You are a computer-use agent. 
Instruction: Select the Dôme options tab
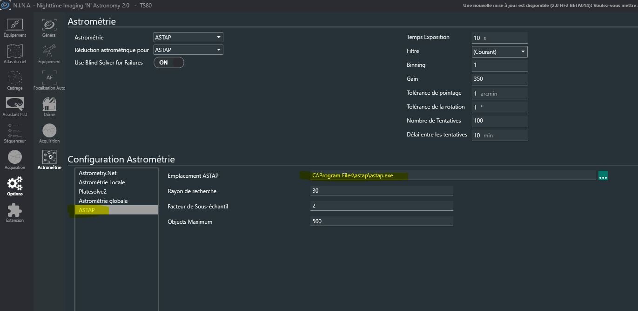49,107
